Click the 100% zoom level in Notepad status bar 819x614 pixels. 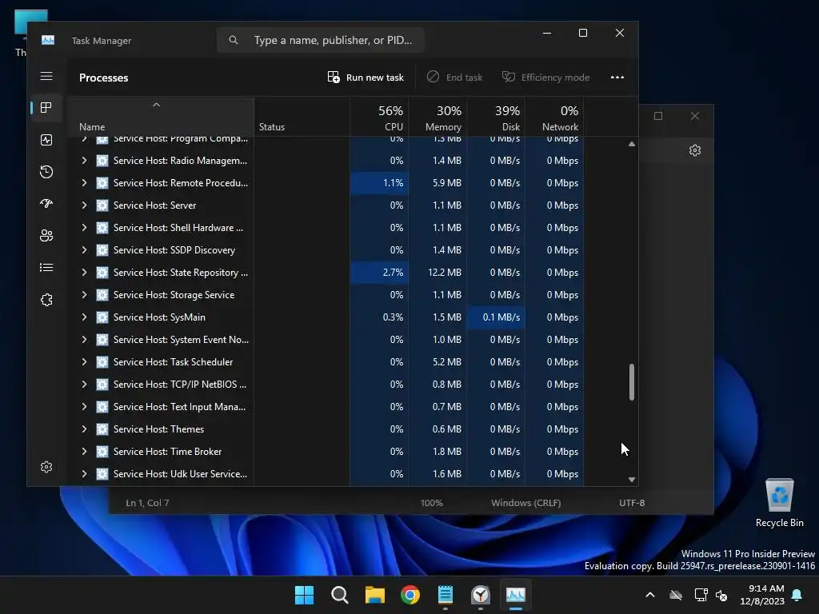click(x=431, y=503)
